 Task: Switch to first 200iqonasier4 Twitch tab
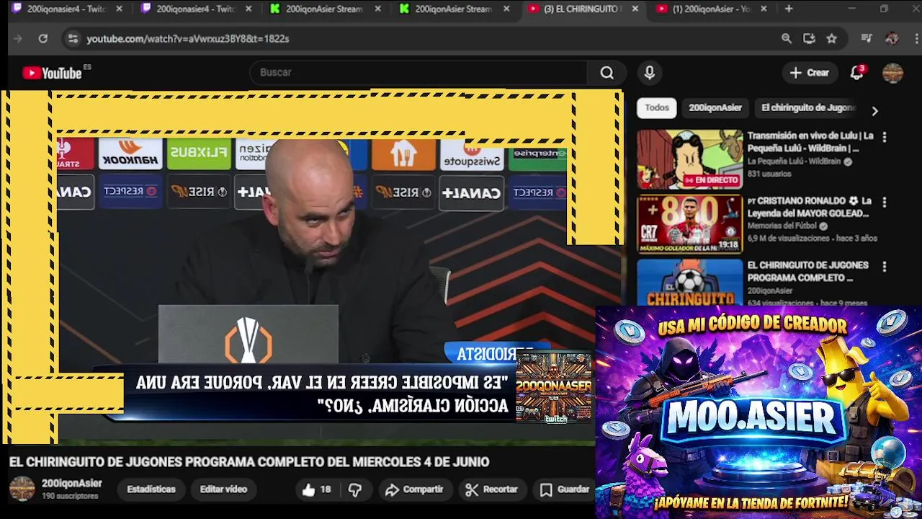pyautogui.click(x=65, y=9)
